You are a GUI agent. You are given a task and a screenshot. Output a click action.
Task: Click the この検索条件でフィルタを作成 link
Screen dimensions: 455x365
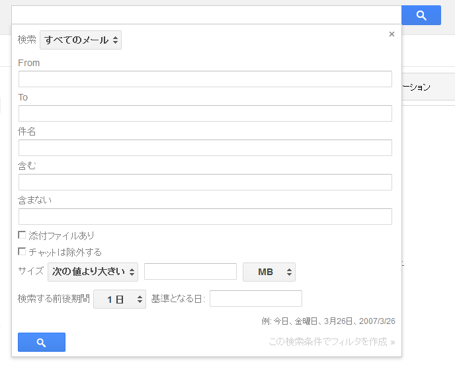pyautogui.click(x=331, y=342)
